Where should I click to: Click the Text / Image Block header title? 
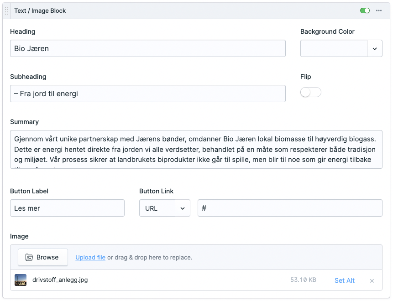point(40,11)
